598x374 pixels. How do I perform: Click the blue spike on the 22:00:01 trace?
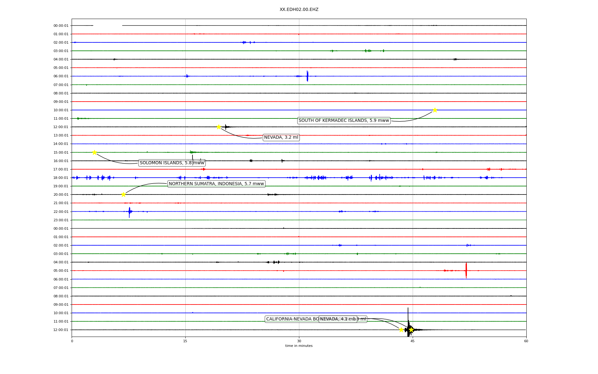click(129, 212)
